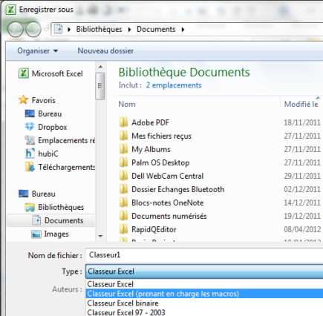Click the Dropbox icon in Favoris
This screenshot has height=316, width=323.
pyautogui.click(x=30, y=127)
